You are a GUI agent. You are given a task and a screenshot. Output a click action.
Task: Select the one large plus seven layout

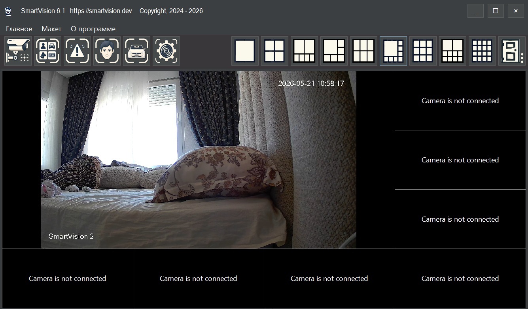[x=393, y=51]
